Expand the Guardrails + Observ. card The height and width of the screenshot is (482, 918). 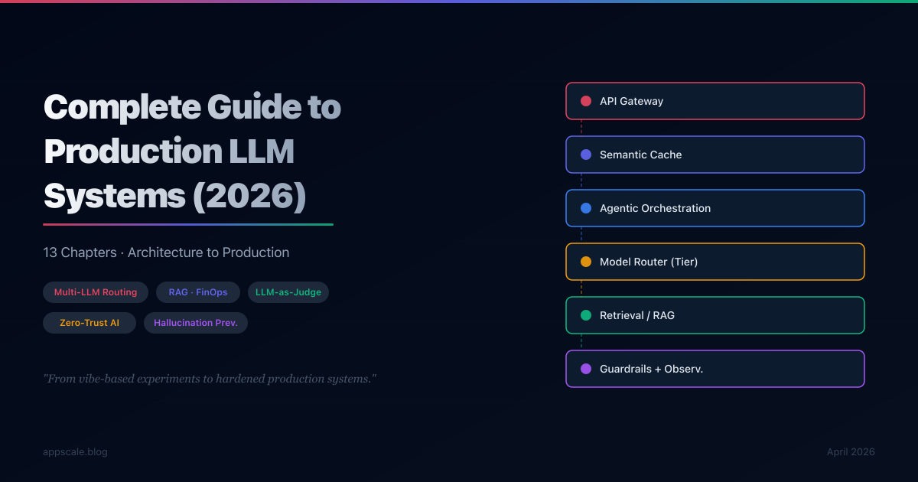click(715, 368)
